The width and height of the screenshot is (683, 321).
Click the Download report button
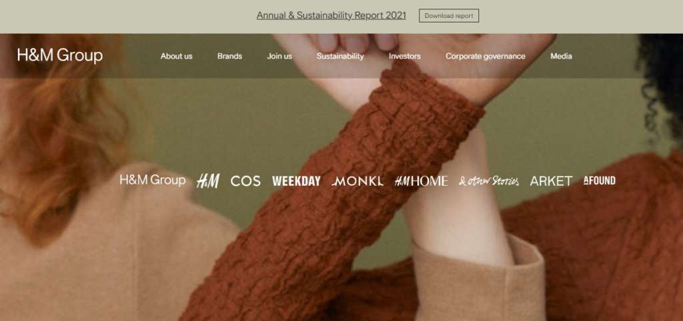tap(449, 16)
